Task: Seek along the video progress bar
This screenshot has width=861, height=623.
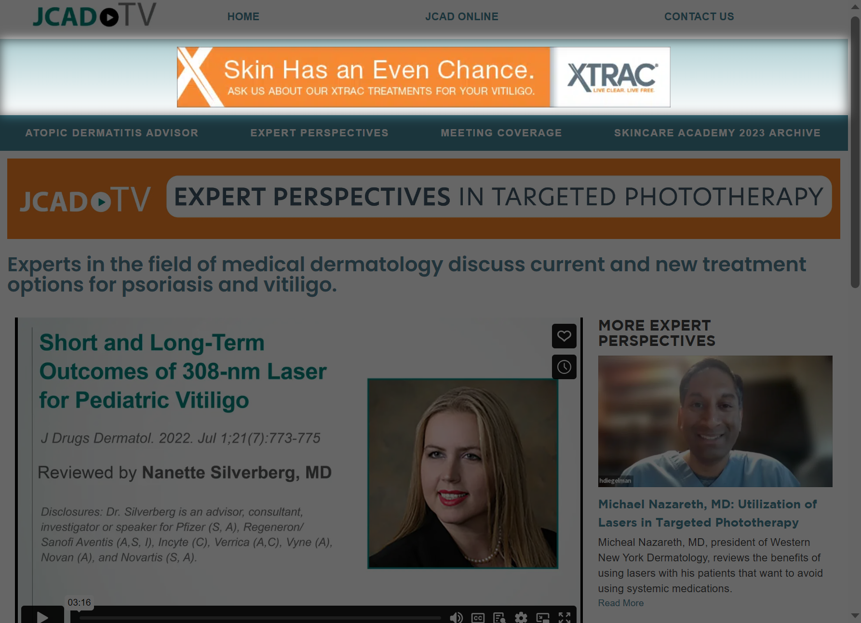Action: point(260,618)
